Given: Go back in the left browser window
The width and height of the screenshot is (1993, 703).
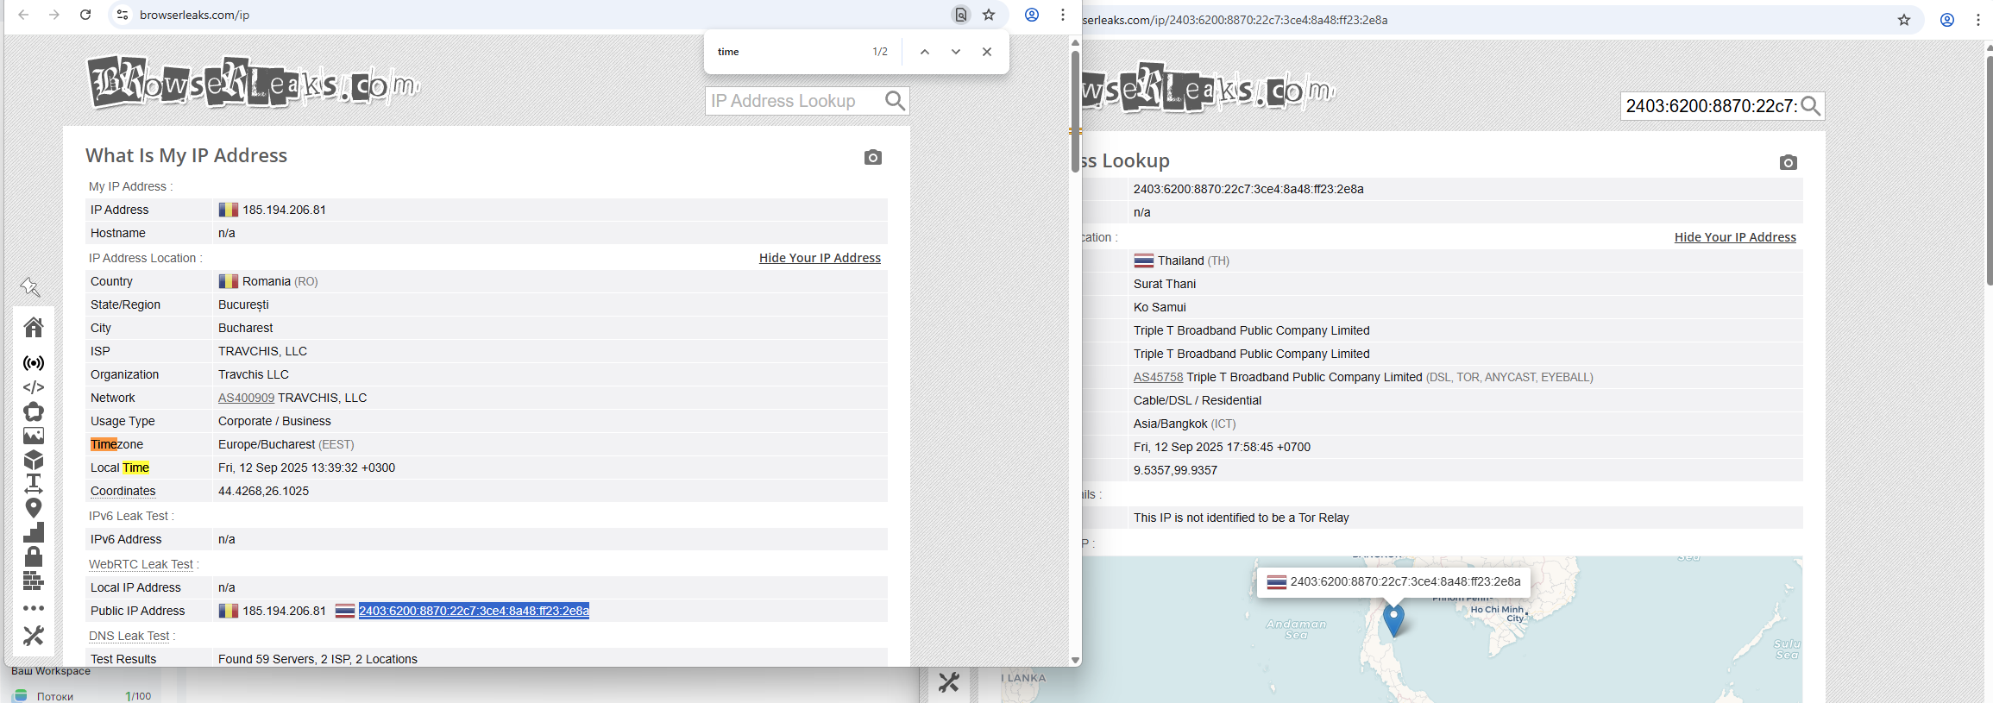Looking at the screenshot, I should (23, 15).
